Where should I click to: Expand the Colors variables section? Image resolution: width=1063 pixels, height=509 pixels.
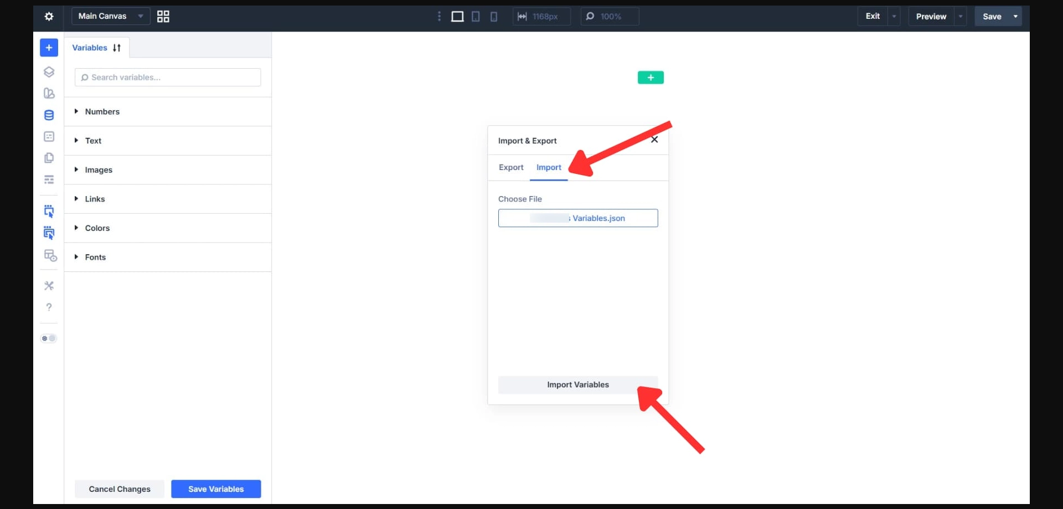point(97,228)
